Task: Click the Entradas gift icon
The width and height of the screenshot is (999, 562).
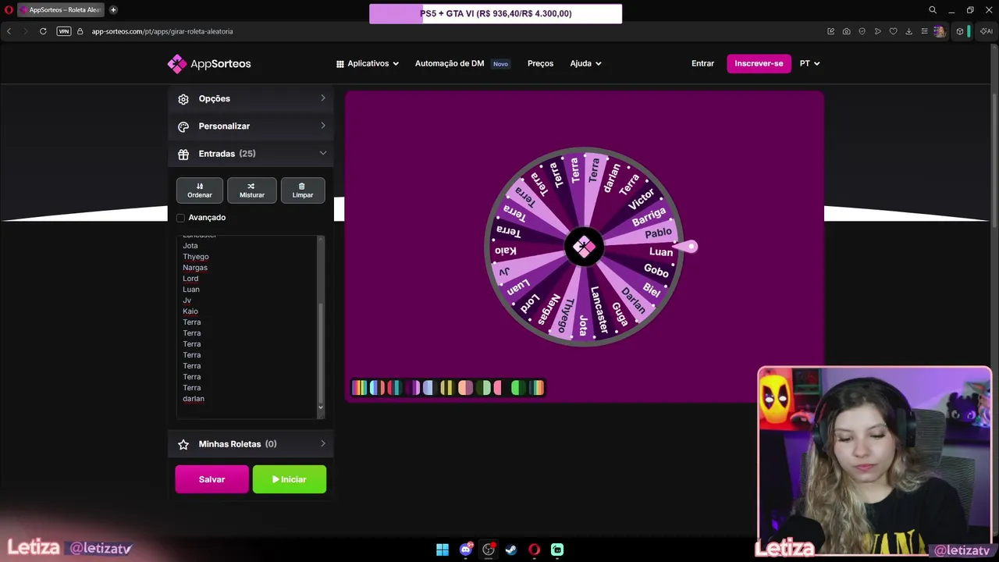Action: pyautogui.click(x=183, y=155)
